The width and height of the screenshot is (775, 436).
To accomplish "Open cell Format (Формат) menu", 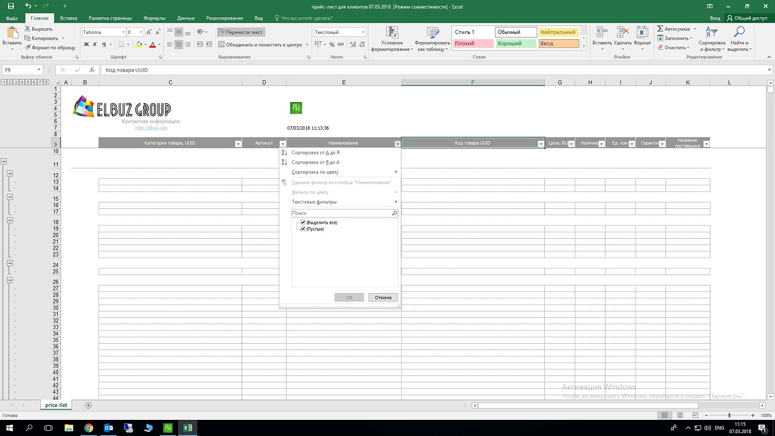I will tap(642, 37).
